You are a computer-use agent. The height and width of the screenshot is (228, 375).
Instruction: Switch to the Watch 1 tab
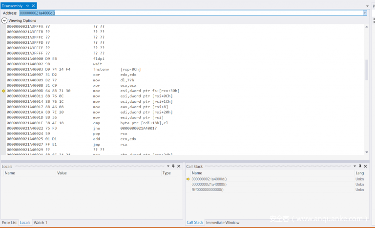tap(40, 223)
